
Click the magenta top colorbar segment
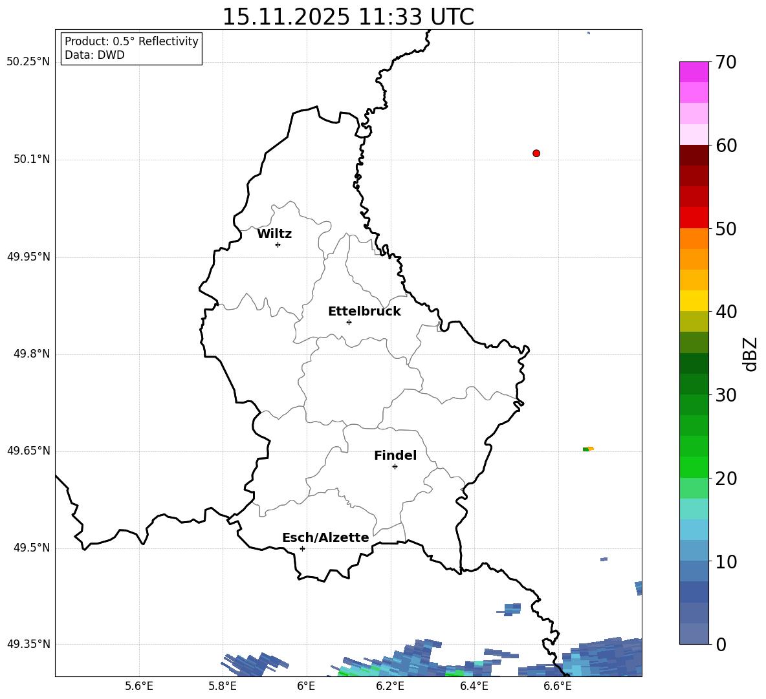pyautogui.click(x=694, y=72)
